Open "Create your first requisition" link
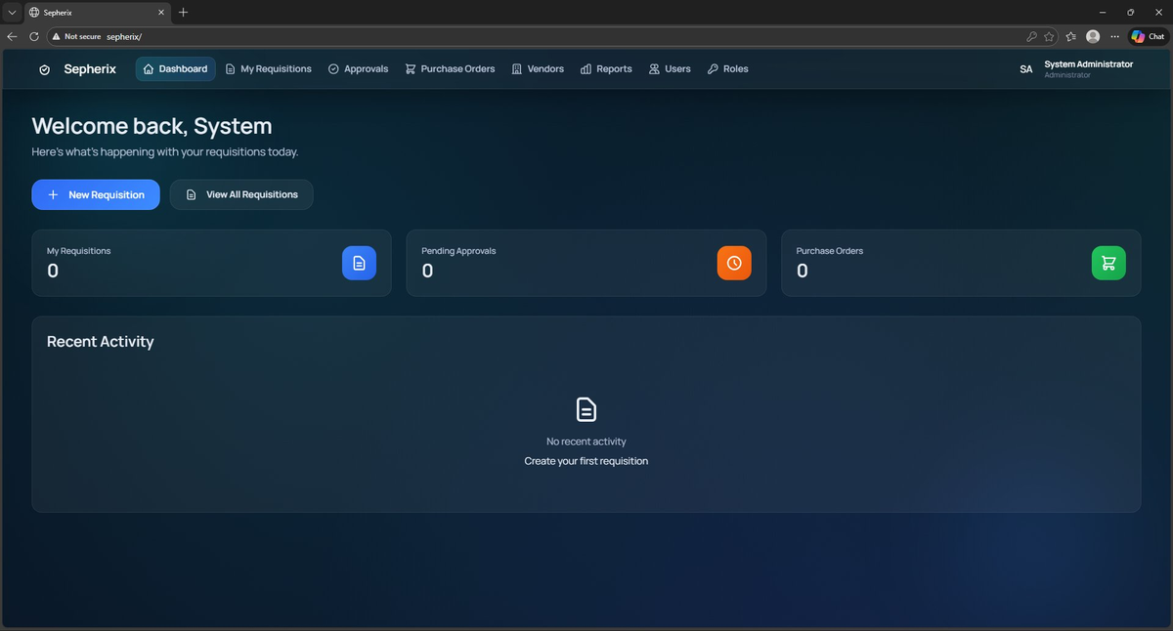Screen dimensions: 1173x631 tap(586, 460)
